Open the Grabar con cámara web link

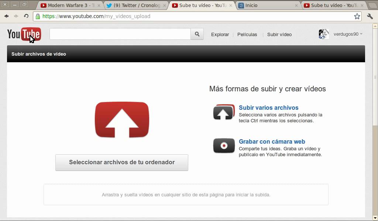tap(272, 142)
